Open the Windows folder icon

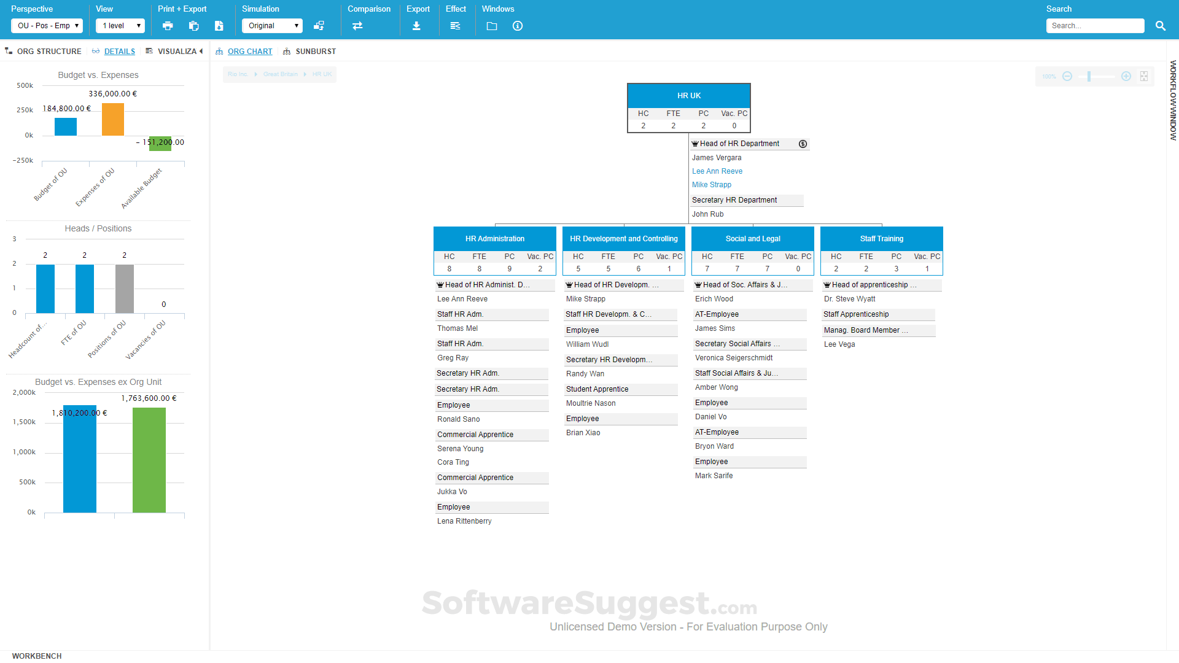(492, 26)
